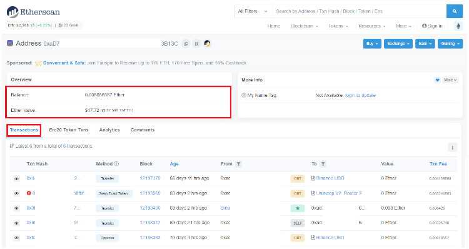Click the IN badge on third row

point(298,208)
